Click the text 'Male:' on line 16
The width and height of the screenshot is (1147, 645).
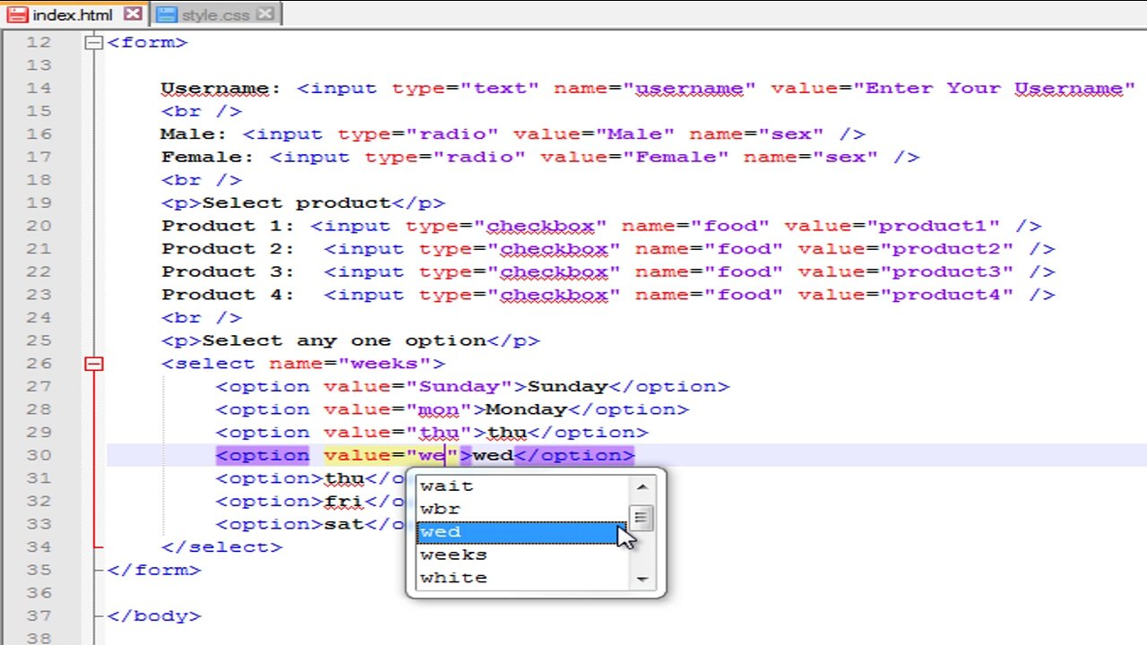(194, 134)
